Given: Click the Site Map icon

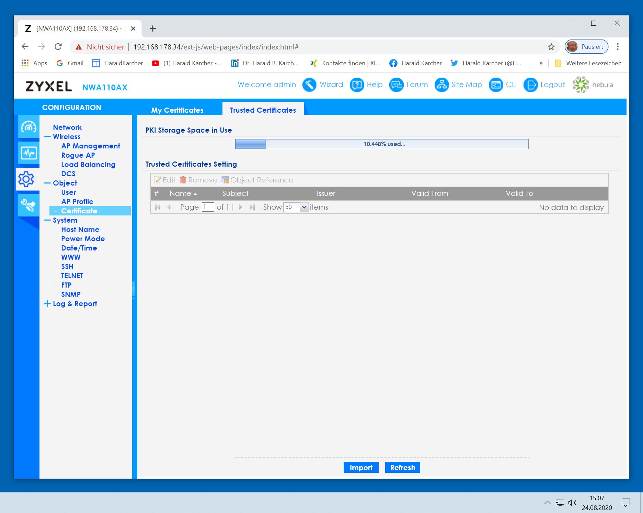Looking at the screenshot, I should pyautogui.click(x=441, y=85).
